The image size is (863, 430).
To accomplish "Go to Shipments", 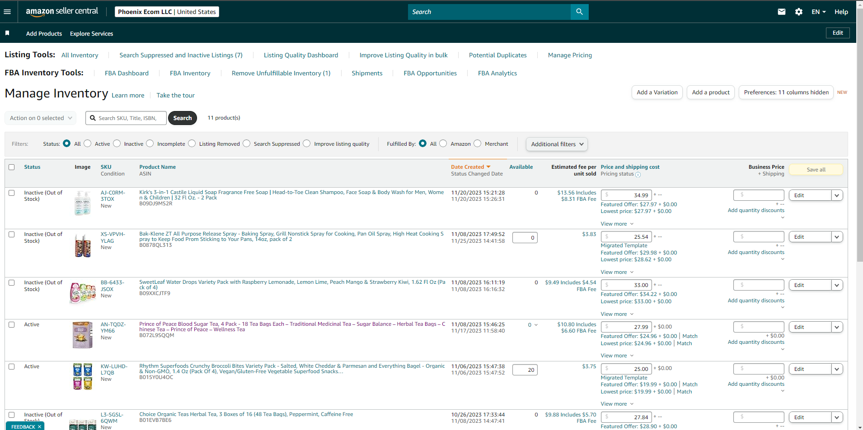I will click(x=367, y=73).
